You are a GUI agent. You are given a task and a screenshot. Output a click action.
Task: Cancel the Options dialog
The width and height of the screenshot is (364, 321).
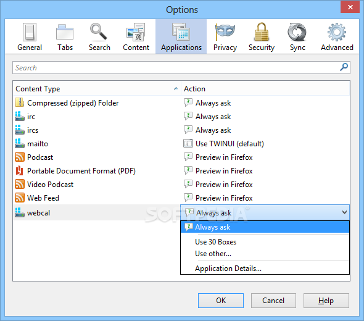[273, 301]
